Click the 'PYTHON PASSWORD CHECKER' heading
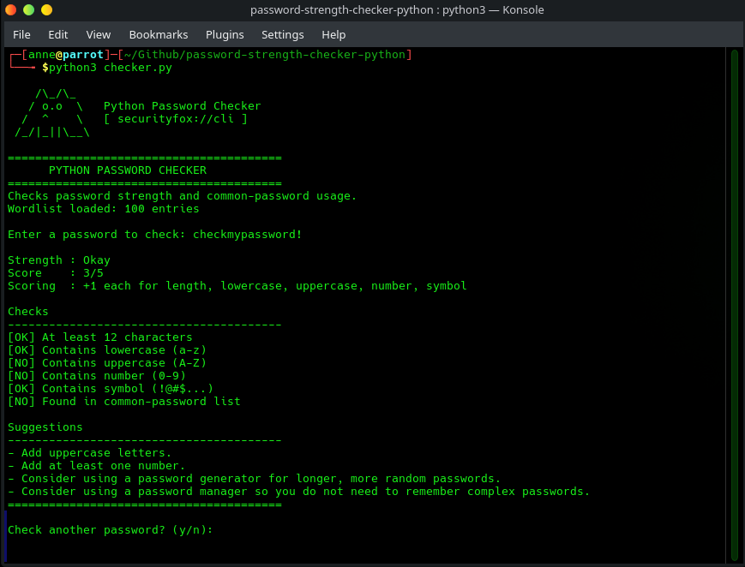Screen dimensions: 745x567 pyautogui.click(x=128, y=170)
